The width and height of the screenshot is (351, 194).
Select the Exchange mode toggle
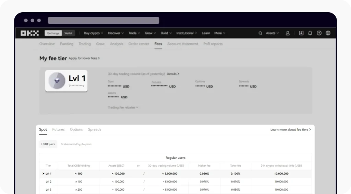coord(53,33)
